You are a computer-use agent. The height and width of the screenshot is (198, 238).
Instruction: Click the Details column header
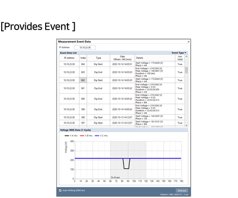pos(155,58)
